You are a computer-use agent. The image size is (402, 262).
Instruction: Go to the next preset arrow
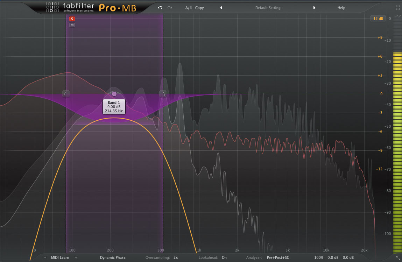[x=314, y=8]
